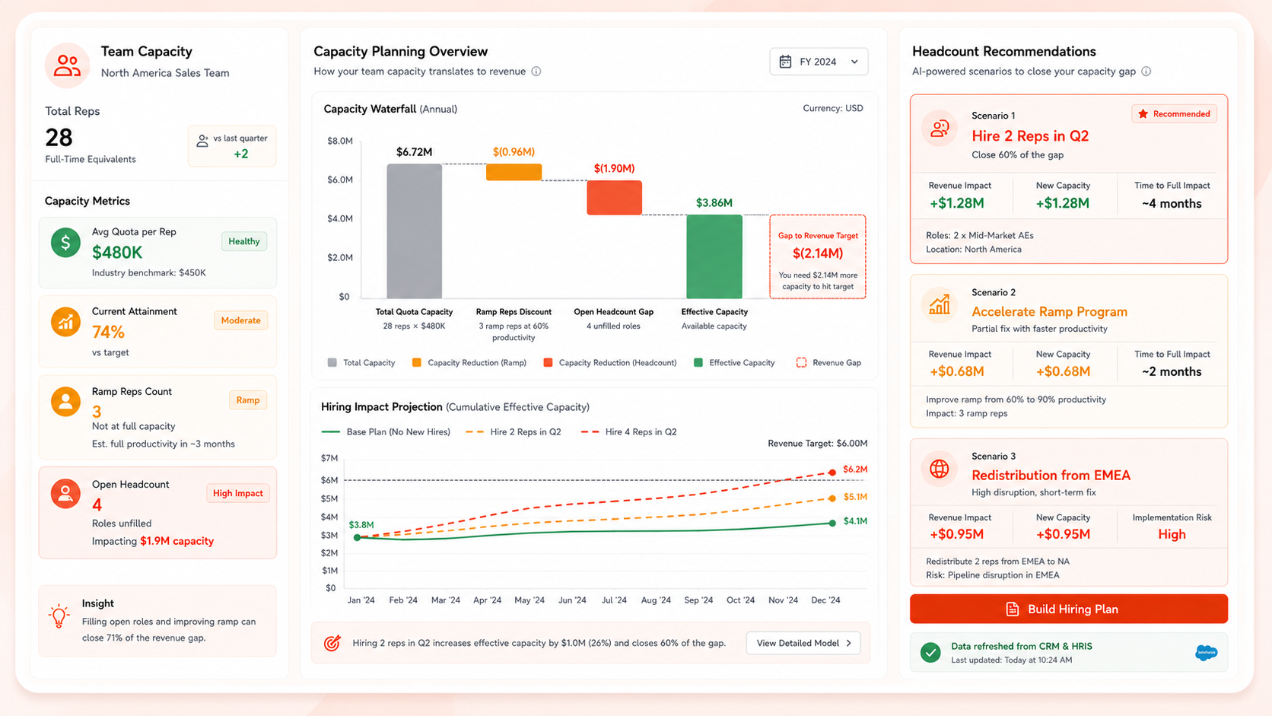Click the document icon on Build Hiring Plan
The width and height of the screenshot is (1272, 716).
click(1013, 609)
